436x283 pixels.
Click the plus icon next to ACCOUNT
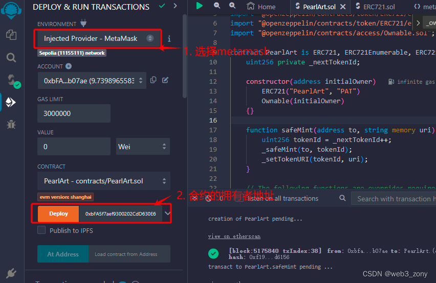(x=69, y=66)
